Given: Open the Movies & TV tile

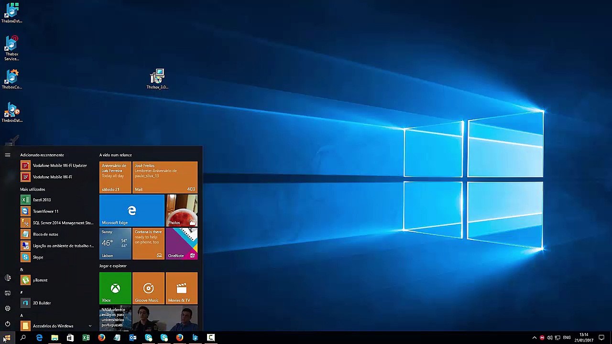Looking at the screenshot, I should coord(182,288).
